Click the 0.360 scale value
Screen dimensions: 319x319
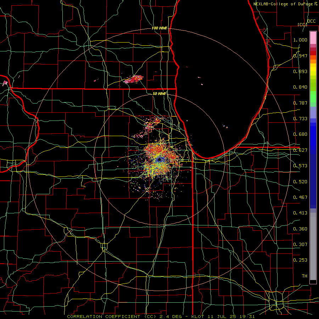pos(300,229)
